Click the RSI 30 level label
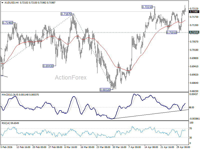Viewport: 200px width, 150px height. pyautogui.click(x=190, y=138)
